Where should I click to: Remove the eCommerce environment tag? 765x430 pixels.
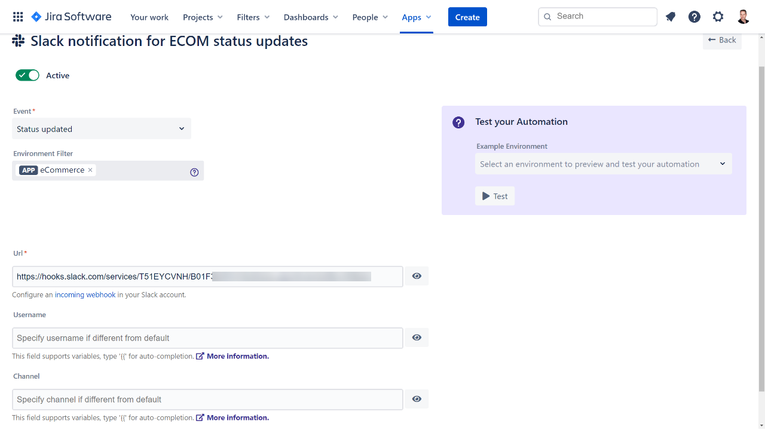pos(90,170)
